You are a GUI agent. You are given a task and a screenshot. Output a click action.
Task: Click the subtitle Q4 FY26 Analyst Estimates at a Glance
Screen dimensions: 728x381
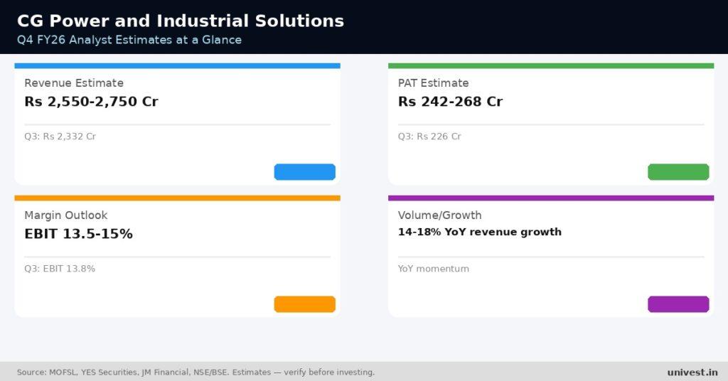(x=129, y=40)
